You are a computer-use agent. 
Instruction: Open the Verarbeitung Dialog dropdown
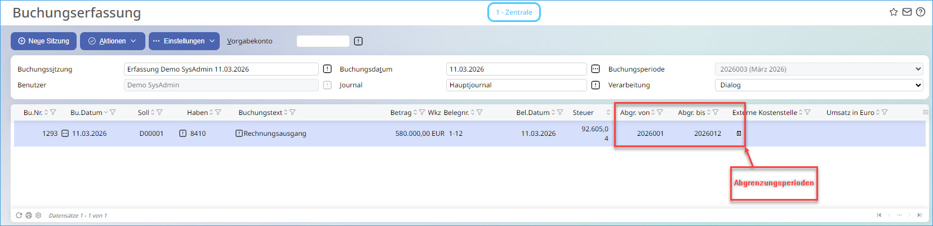(x=819, y=85)
